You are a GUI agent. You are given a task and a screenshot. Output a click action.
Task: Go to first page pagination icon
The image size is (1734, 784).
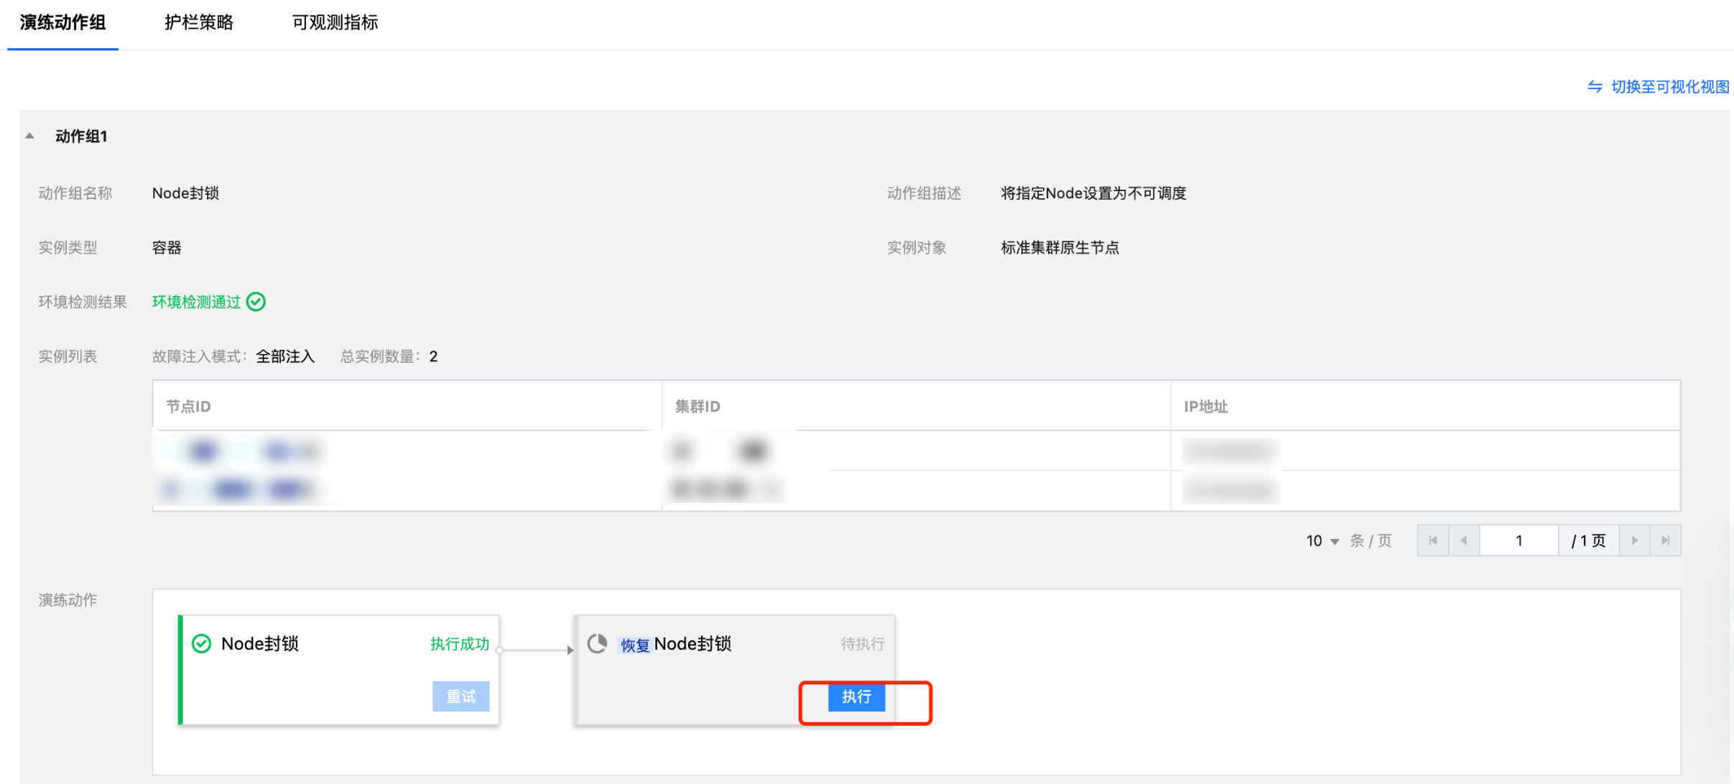coord(1433,540)
